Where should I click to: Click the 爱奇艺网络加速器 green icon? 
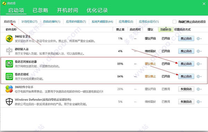[x=9, y=64]
